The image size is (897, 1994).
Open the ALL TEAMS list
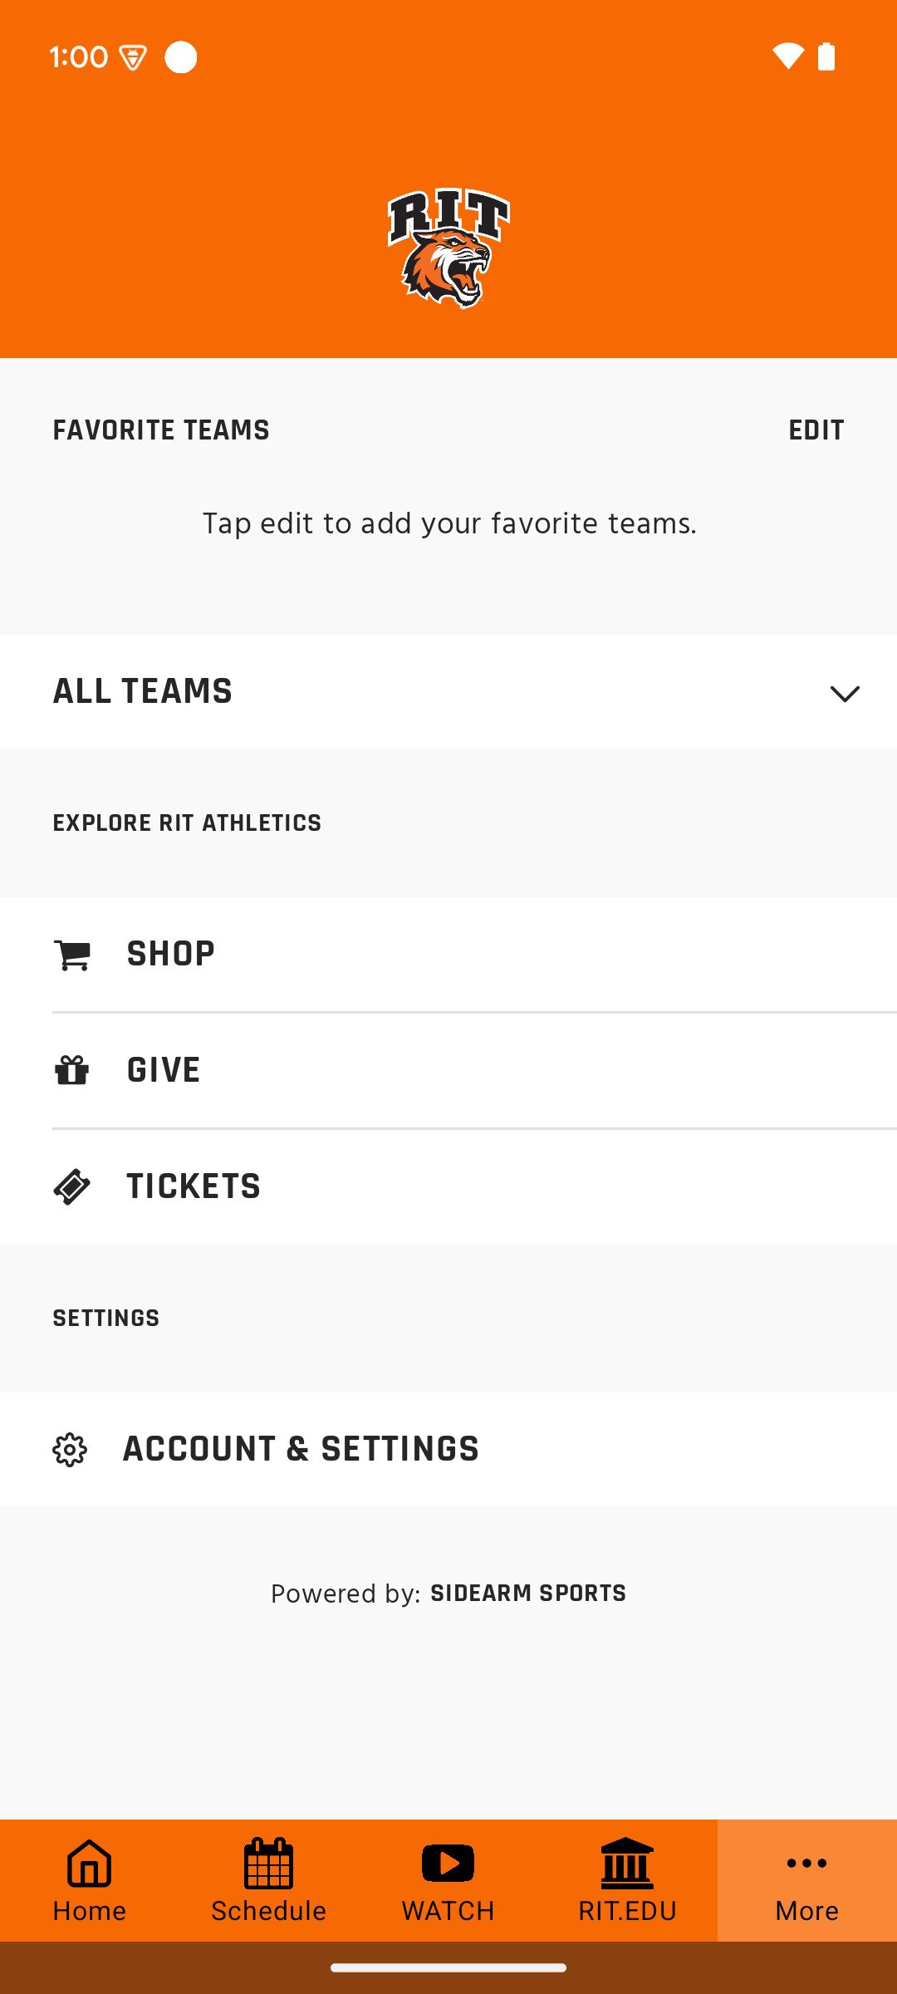pyautogui.click(x=448, y=691)
